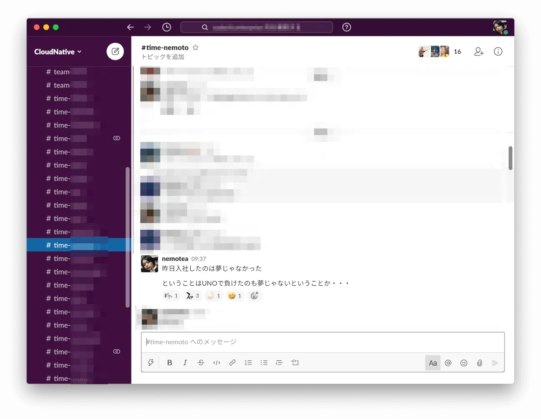Click the paperclip attach file icon
This screenshot has height=419, width=541.
tap(479, 363)
